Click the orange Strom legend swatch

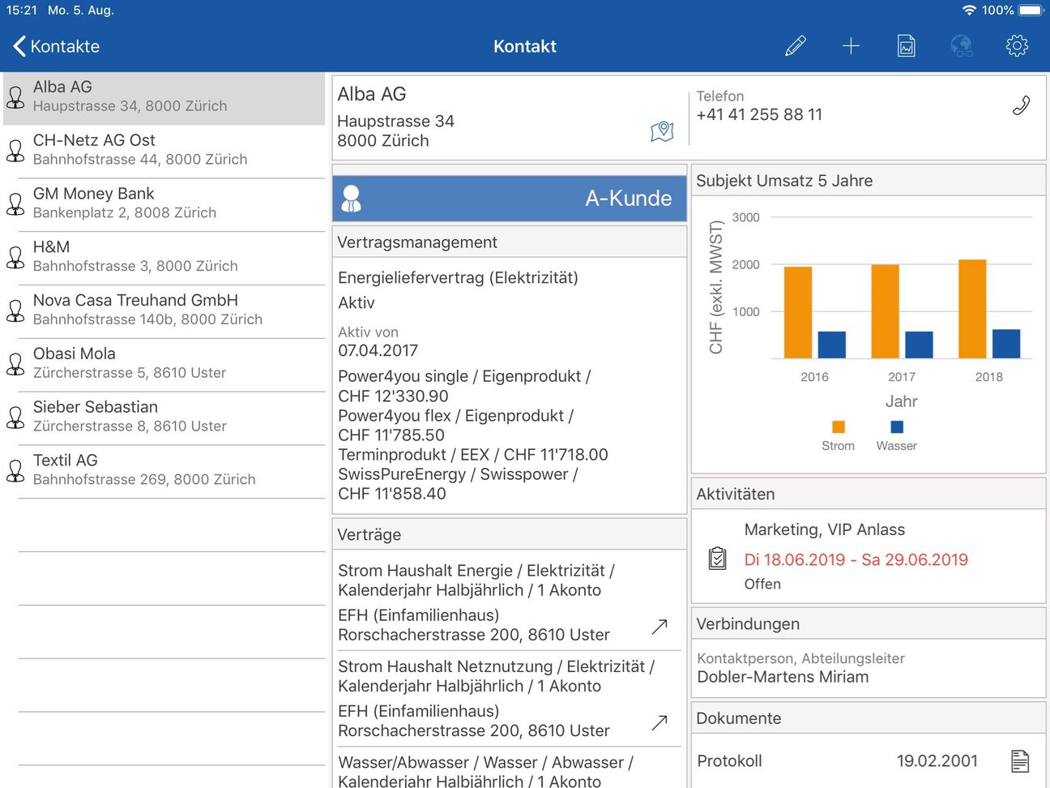point(839,426)
